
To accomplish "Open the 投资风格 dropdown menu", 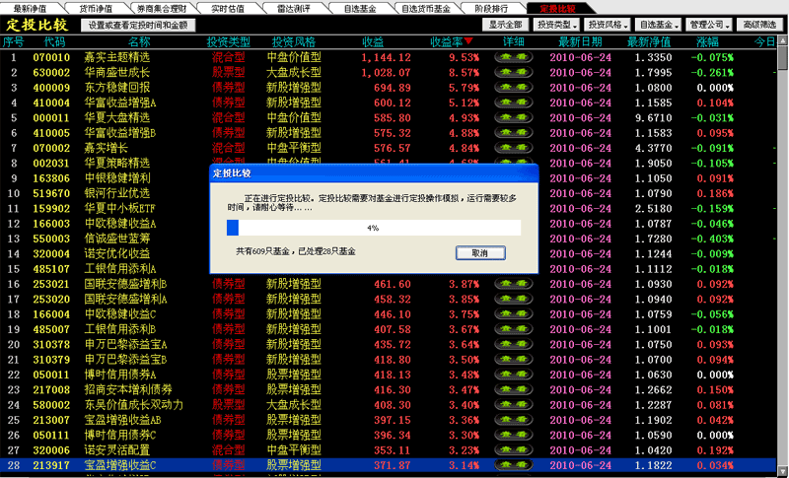I will (x=607, y=24).
